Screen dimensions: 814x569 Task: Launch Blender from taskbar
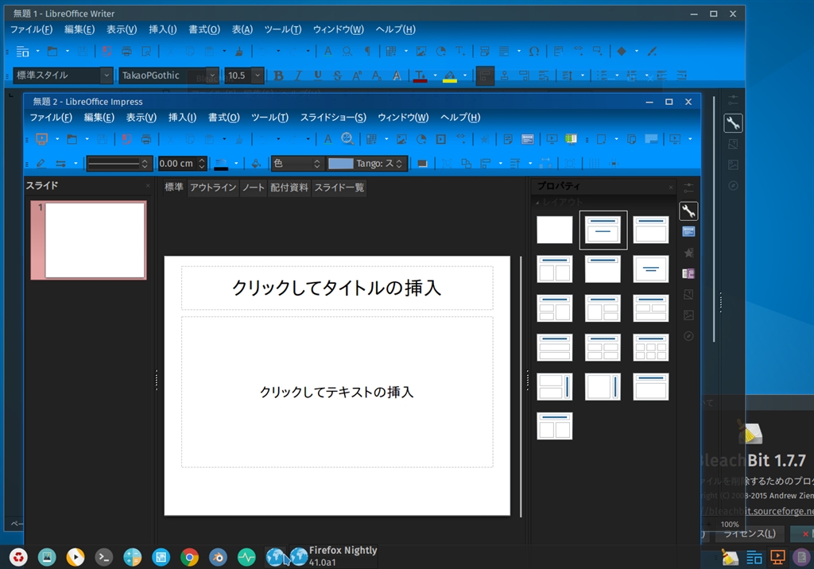218,558
